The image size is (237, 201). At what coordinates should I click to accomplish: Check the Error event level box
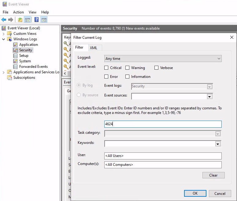pos(106,77)
